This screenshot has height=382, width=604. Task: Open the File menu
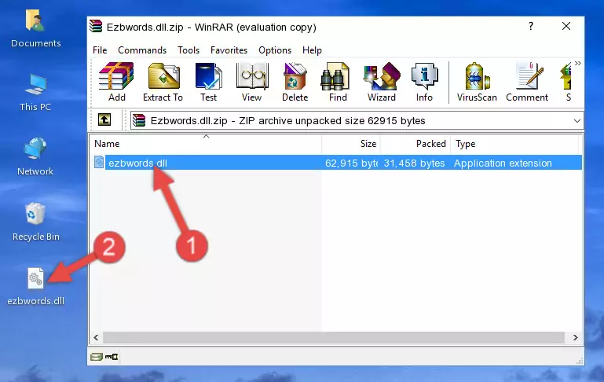pos(100,50)
